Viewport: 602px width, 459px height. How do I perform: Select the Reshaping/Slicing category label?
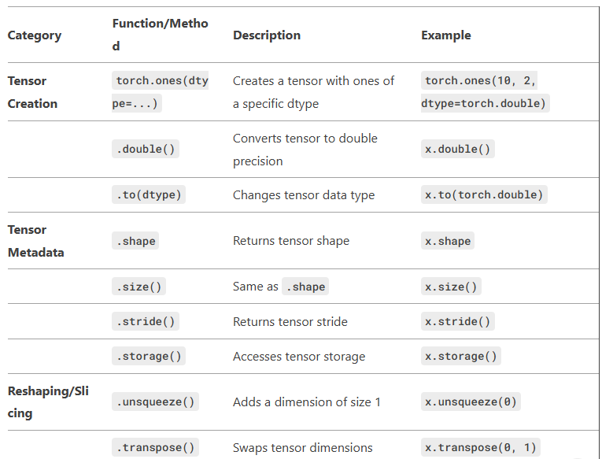(x=48, y=402)
